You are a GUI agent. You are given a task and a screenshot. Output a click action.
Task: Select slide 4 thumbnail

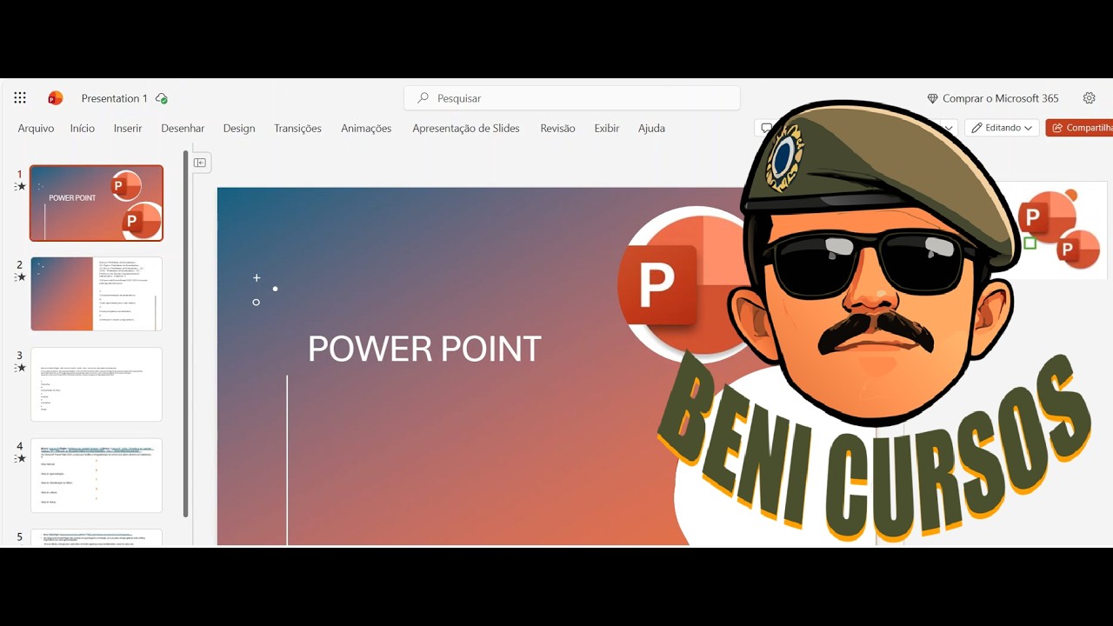(x=97, y=475)
